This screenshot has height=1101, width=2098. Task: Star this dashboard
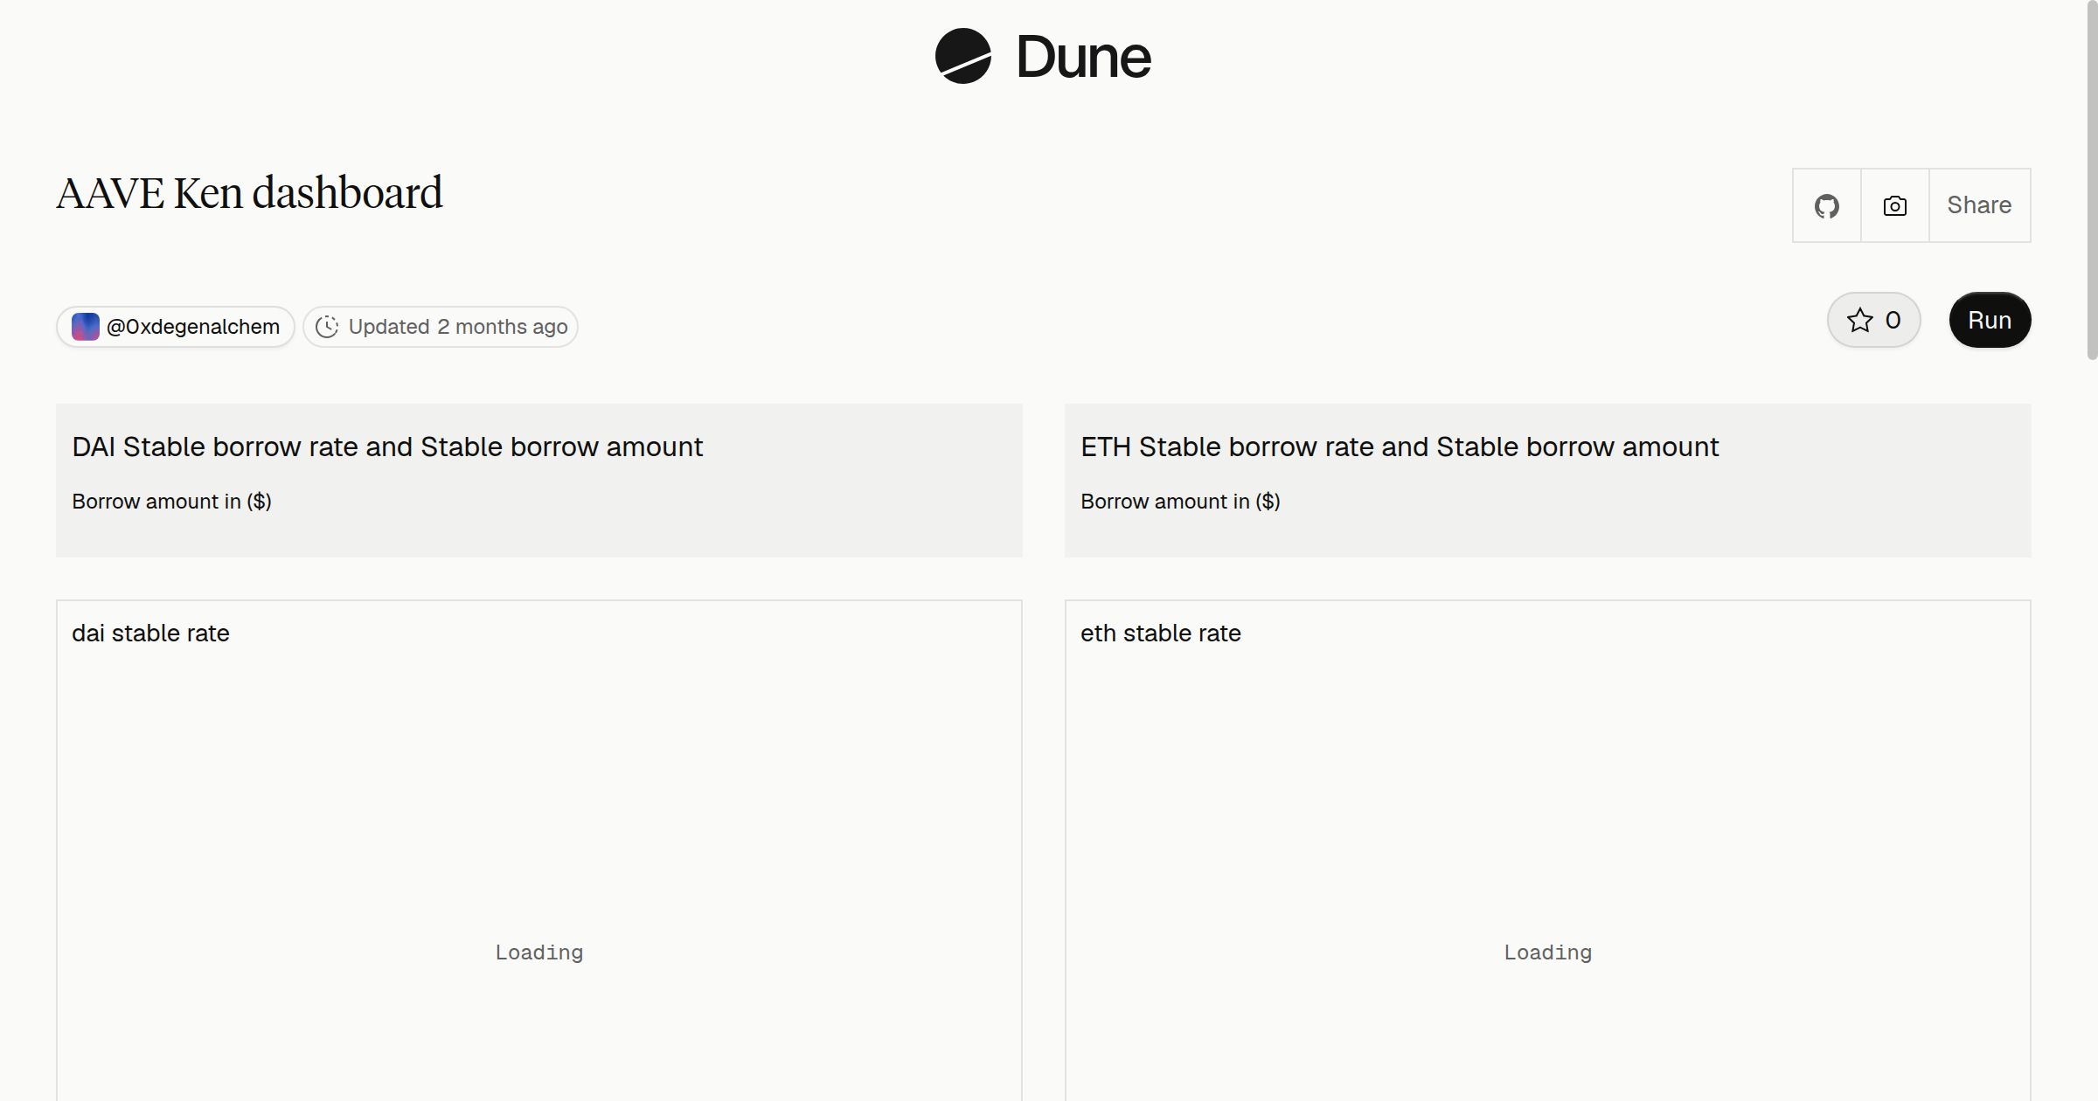tap(1873, 320)
